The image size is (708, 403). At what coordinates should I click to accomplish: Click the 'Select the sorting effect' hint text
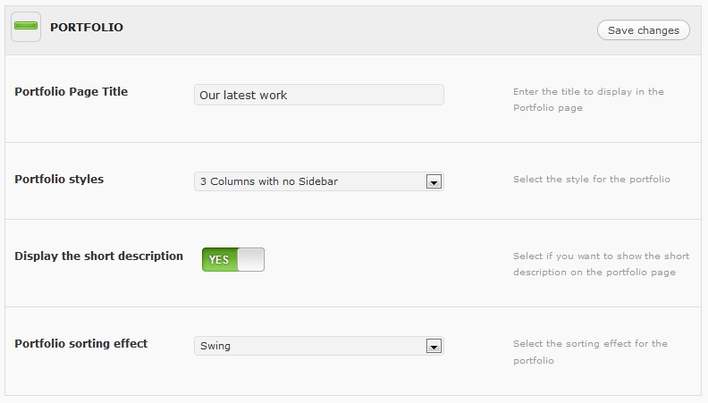[x=589, y=351]
